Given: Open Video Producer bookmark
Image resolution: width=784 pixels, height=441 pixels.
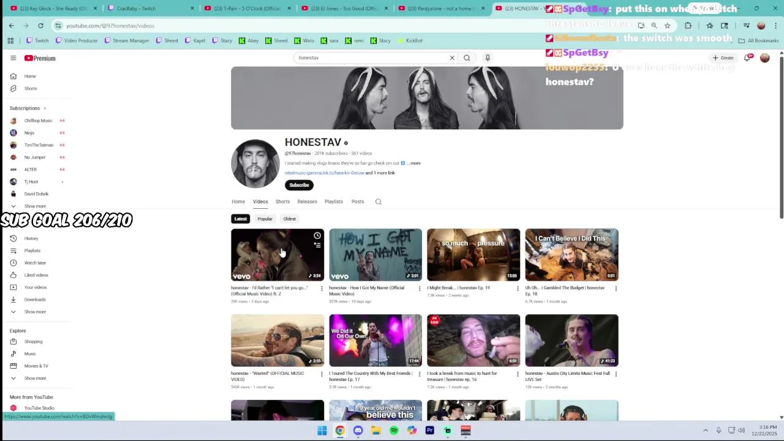Looking at the screenshot, I should point(77,40).
